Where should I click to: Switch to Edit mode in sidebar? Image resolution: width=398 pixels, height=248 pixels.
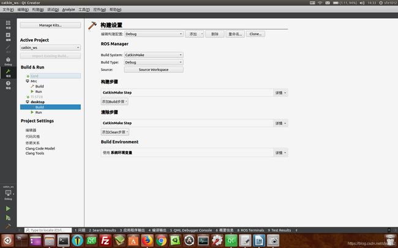click(x=8, y=37)
